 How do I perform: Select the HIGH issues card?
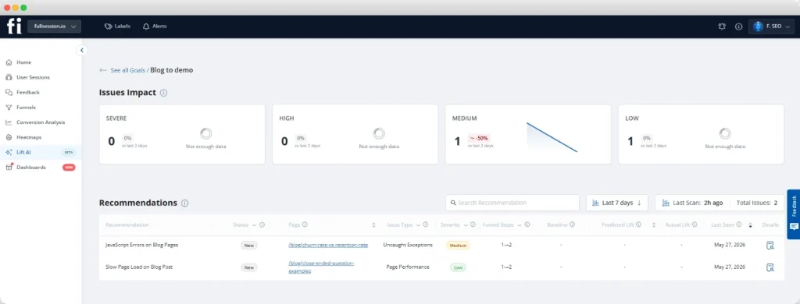click(355, 134)
